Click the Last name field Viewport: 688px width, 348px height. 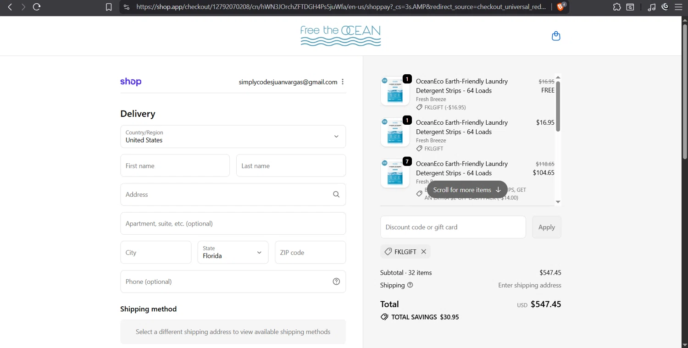pyautogui.click(x=291, y=166)
